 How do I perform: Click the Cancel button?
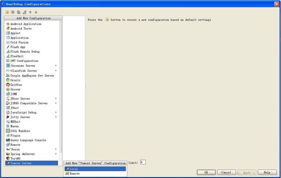coord(227,172)
